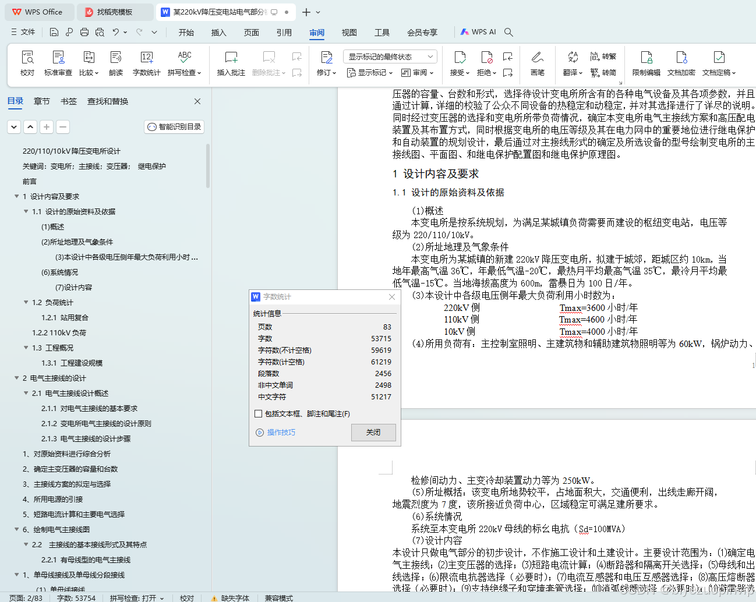This screenshot has width=756, height=602.
Task: Click the save icon in quick toolbar
Action: (54, 32)
